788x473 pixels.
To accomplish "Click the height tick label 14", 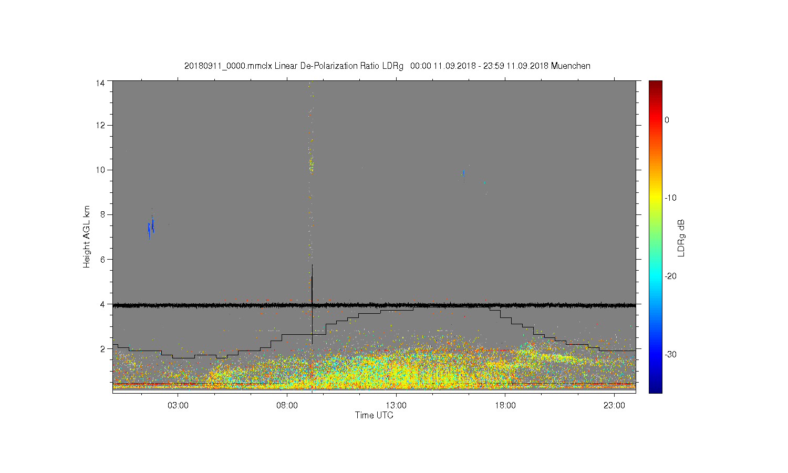I will pos(100,83).
